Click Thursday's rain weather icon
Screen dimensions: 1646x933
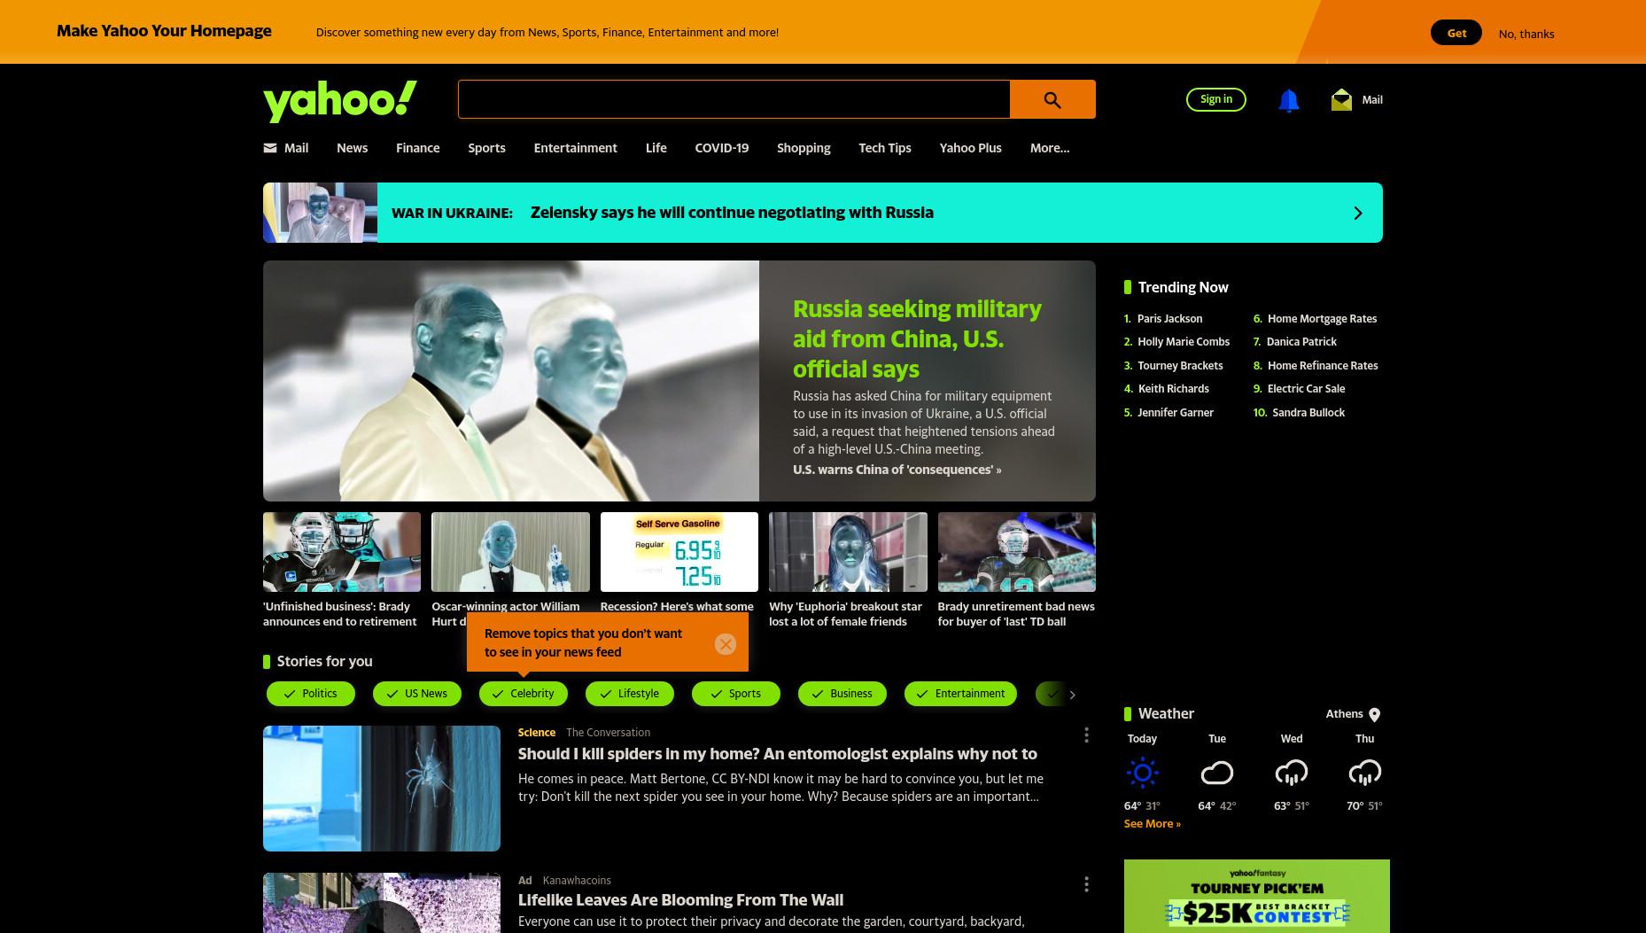click(x=1365, y=774)
